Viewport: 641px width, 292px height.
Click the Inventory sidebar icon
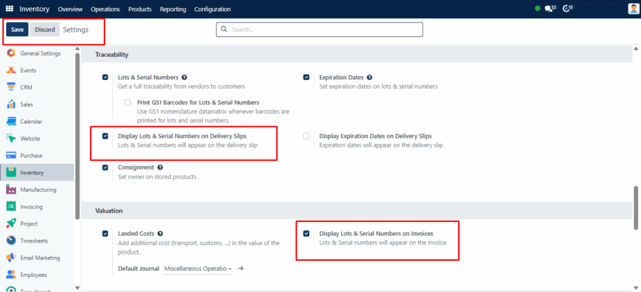coord(11,173)
